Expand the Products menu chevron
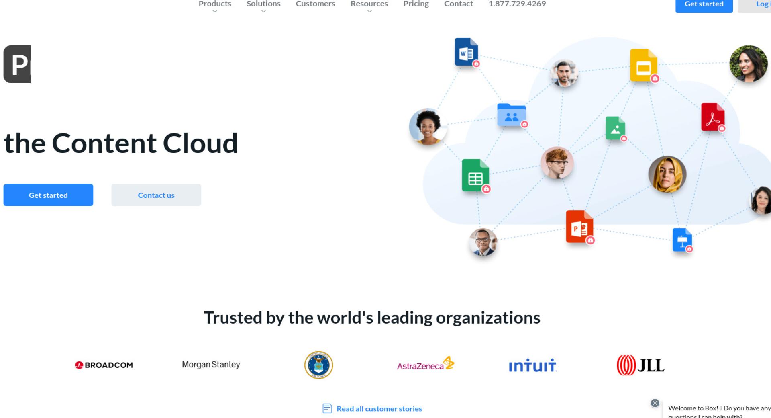 tap(215, 11)
